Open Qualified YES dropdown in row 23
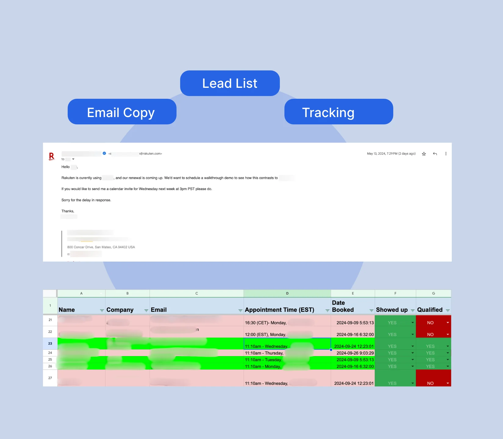The height and width of the screenshot is (439, 503). (x=448, y=346)
